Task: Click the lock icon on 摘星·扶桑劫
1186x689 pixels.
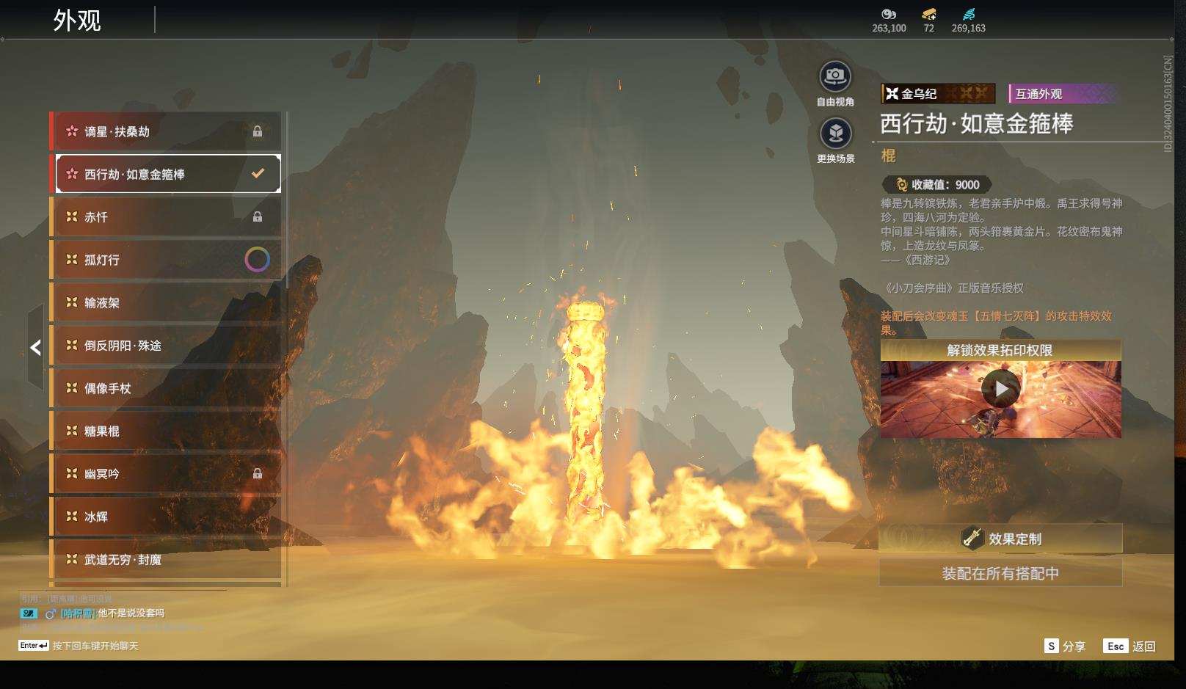Action: coord(258,131)
